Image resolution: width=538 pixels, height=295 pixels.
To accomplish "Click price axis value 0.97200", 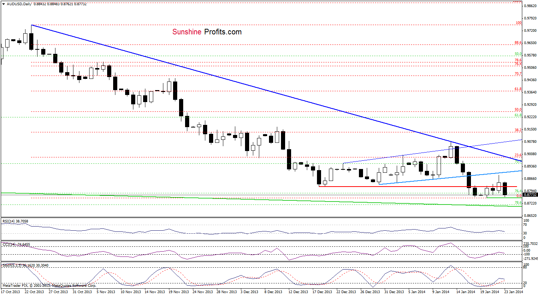I will [530, 31].
